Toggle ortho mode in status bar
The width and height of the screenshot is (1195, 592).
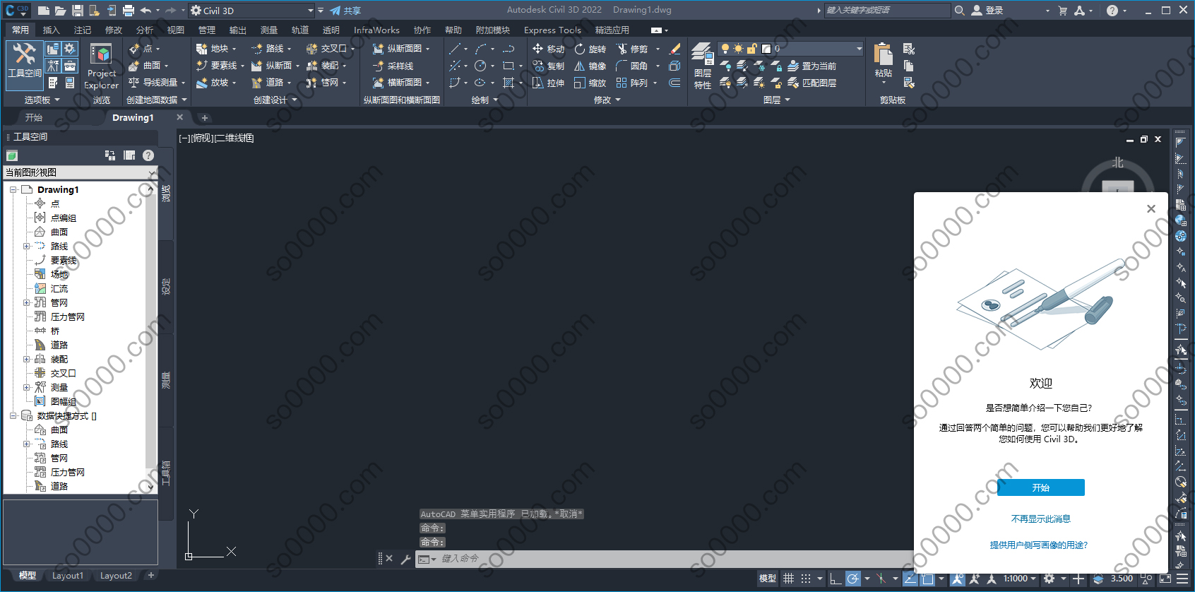click(836, 579)
